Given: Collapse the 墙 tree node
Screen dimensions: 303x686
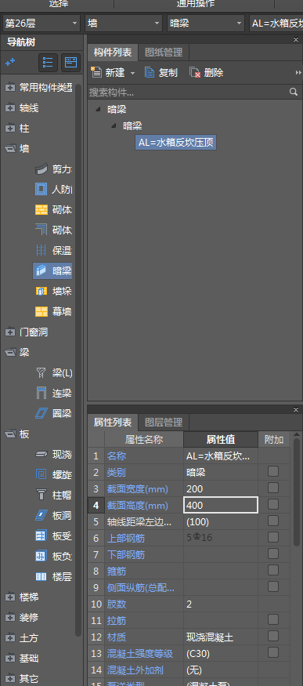Looking at the screenshot, I should click(9, 149).
